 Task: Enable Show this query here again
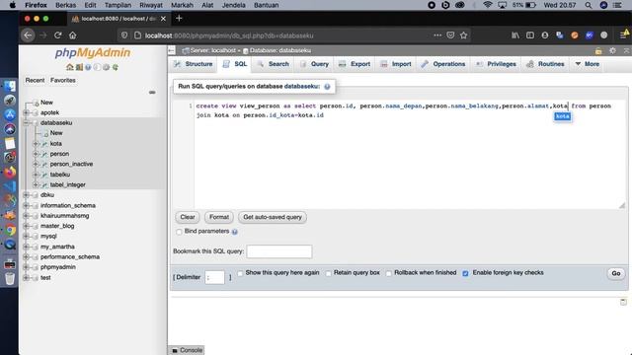pyautogui.click(x=240, y=273)
